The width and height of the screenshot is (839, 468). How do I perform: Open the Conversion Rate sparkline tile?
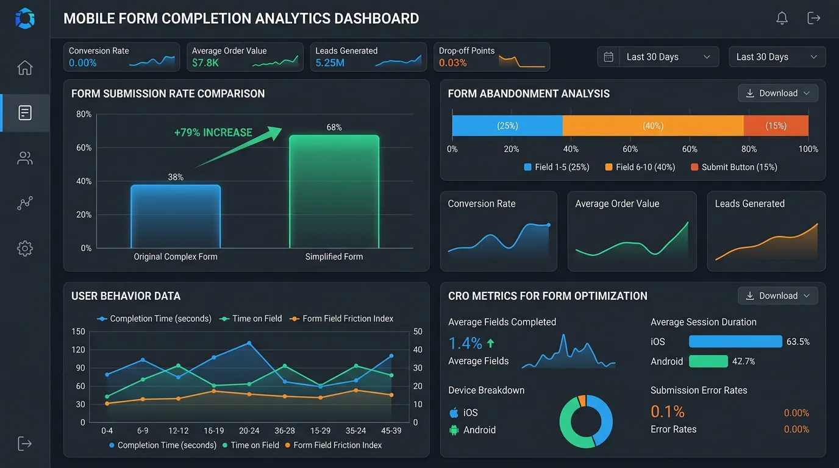[499, 231]
